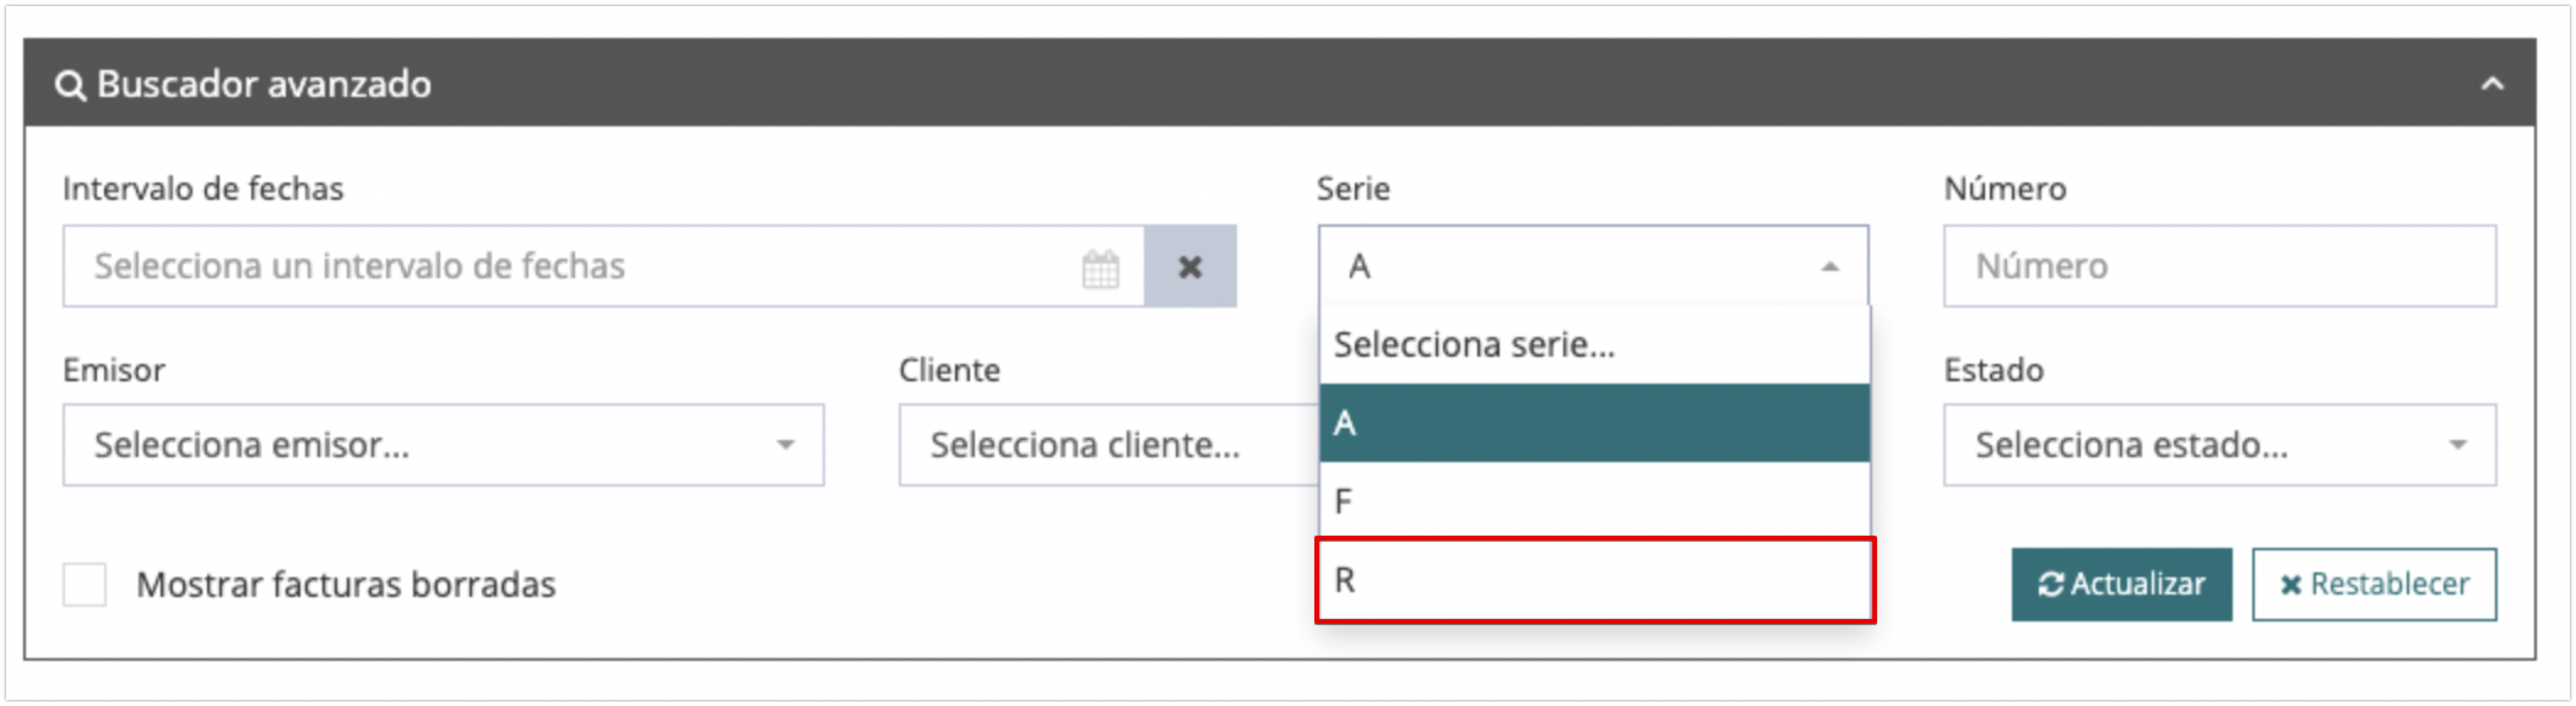This screenshot has height=706, width=2576.
Task: Click the Número input field
Action: (x=2219, y=267)
